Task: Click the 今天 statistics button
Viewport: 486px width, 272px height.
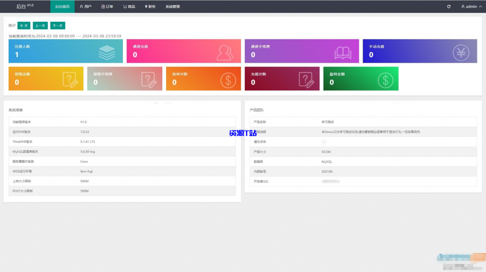Action: (24, 26)
